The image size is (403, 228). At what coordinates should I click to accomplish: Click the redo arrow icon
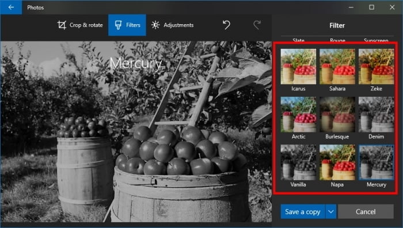257,25
